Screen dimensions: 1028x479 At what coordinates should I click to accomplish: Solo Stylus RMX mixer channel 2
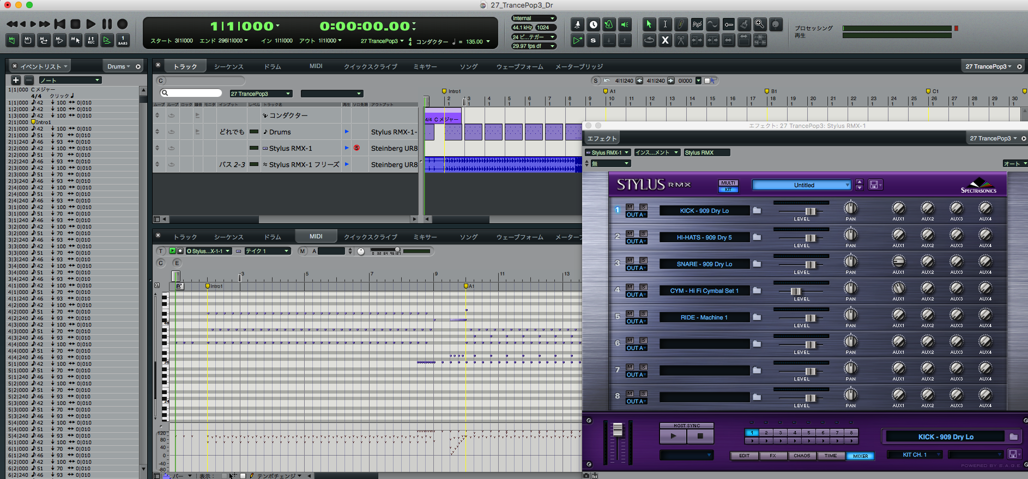[643, 234]
